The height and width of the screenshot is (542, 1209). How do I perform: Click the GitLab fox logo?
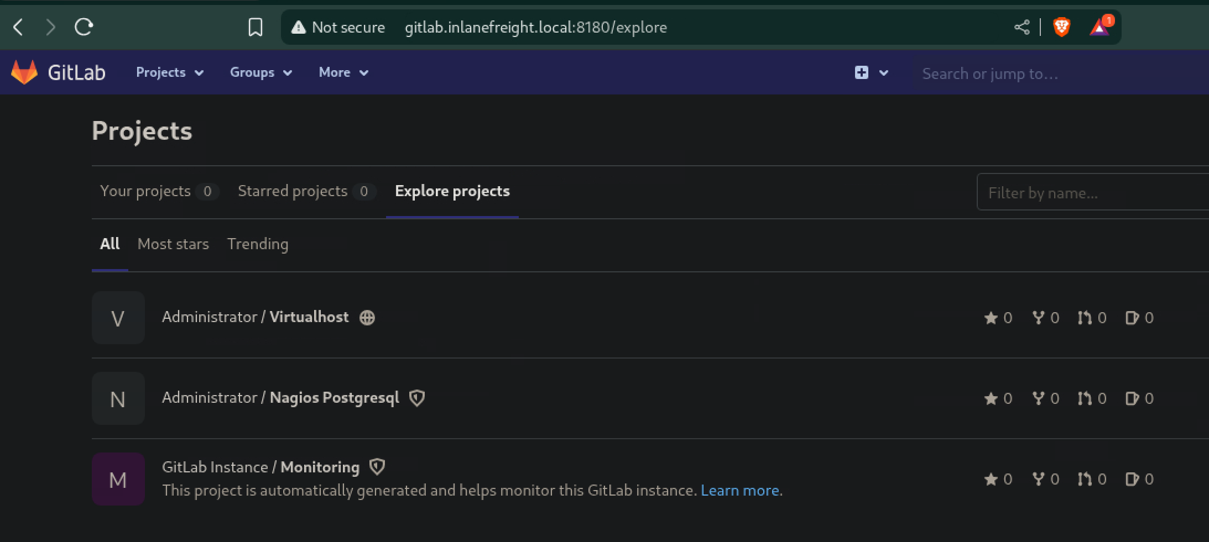tap(24, 72)
